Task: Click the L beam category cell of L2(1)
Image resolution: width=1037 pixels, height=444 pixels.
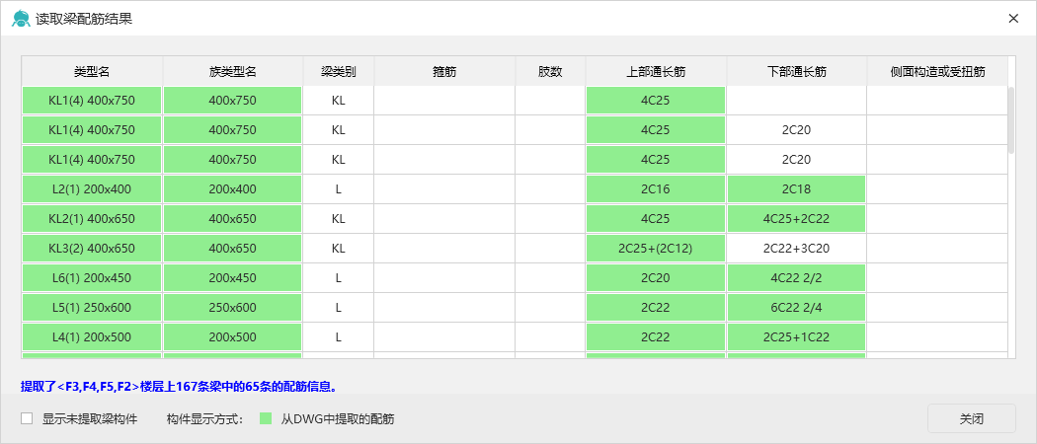Action: [x=339, y=189]
